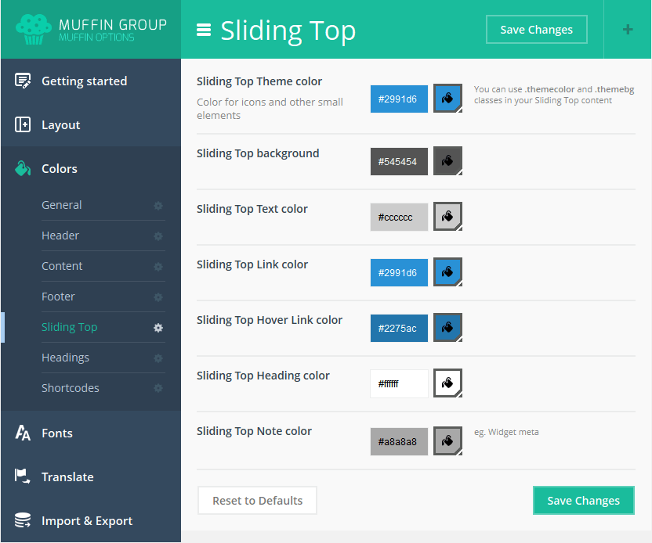Open paint bucket picker for Hover Link color

pos(447,328)
